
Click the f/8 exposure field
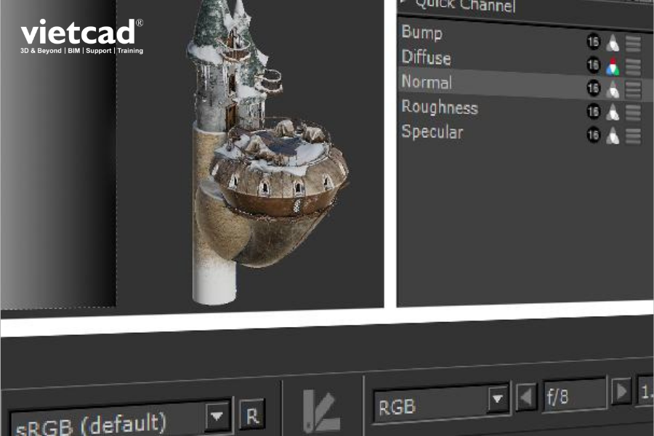(x=574, y=395)
